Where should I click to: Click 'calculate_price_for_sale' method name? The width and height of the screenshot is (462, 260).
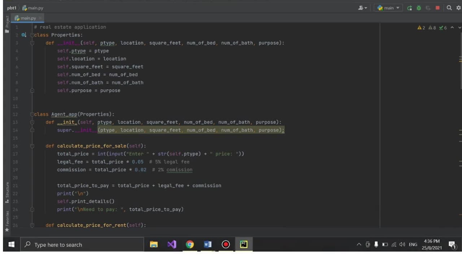click(92, 146)
